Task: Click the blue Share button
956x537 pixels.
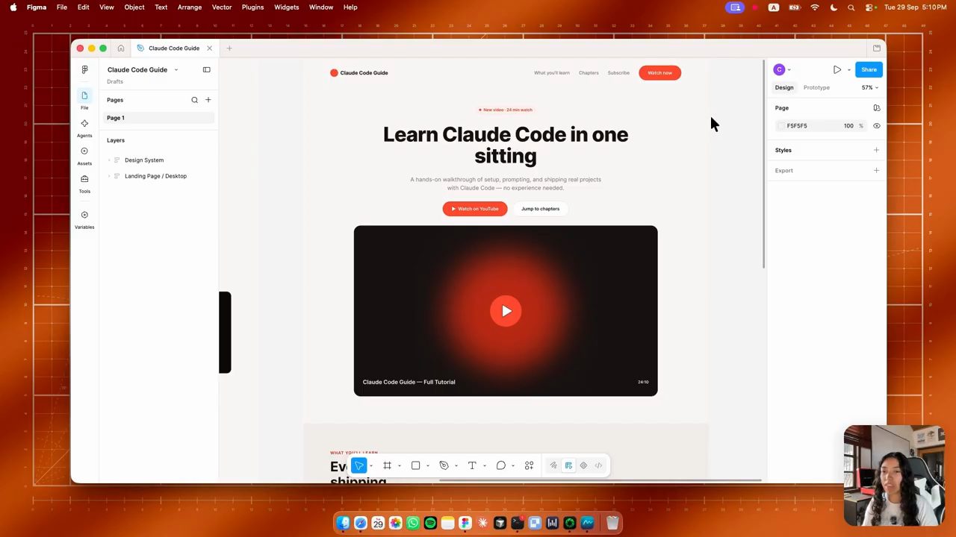Action: (869, 69)
